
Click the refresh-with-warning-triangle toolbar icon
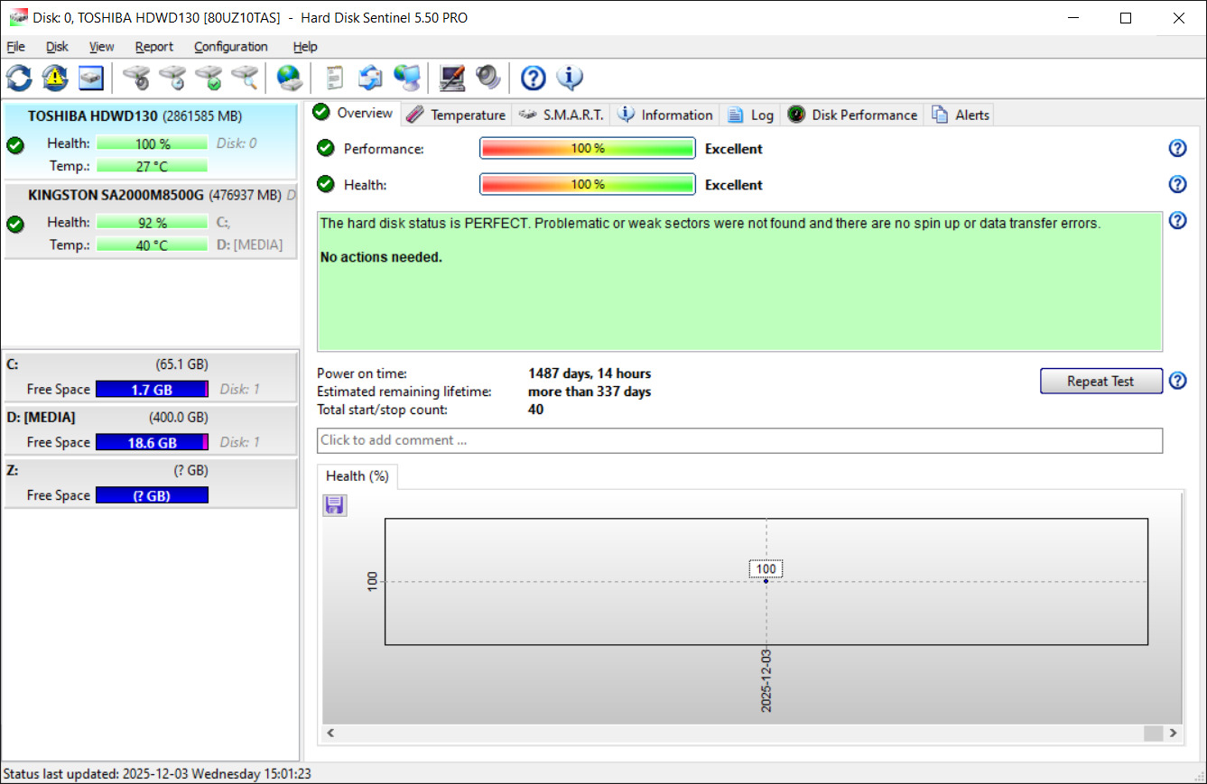point(55,78)
